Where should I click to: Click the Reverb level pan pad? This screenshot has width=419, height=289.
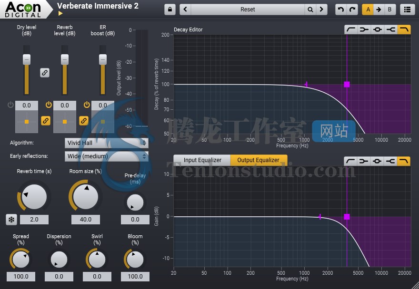pos(65,122)
